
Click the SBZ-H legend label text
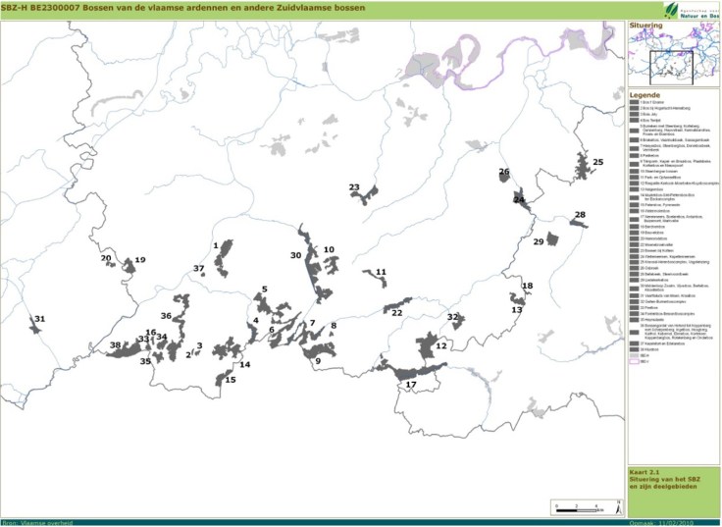[644, 356]
